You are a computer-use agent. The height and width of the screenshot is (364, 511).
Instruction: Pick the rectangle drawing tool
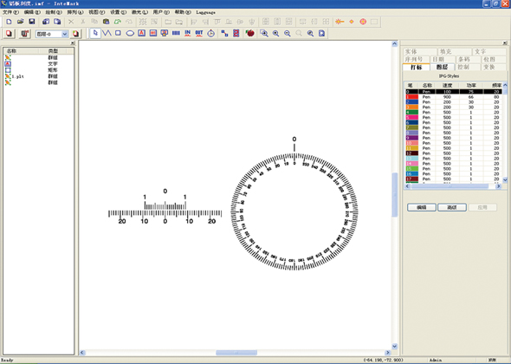[x=118, y=33]
